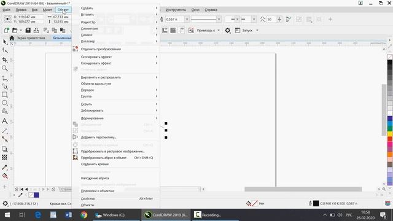Switch to Экран приветствия tab
This screenshot has width=393, height=221.
point(31,38)
